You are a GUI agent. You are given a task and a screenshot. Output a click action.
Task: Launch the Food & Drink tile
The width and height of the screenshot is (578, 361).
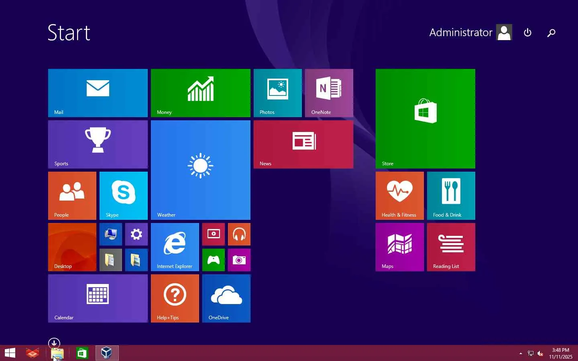[x=451, y=196]
